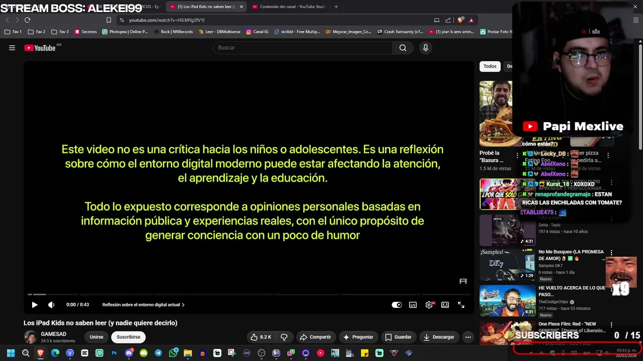
Task: Open the 'No Me Busques' Samples DK7 thumbnail
Action: tap(507, 265)
